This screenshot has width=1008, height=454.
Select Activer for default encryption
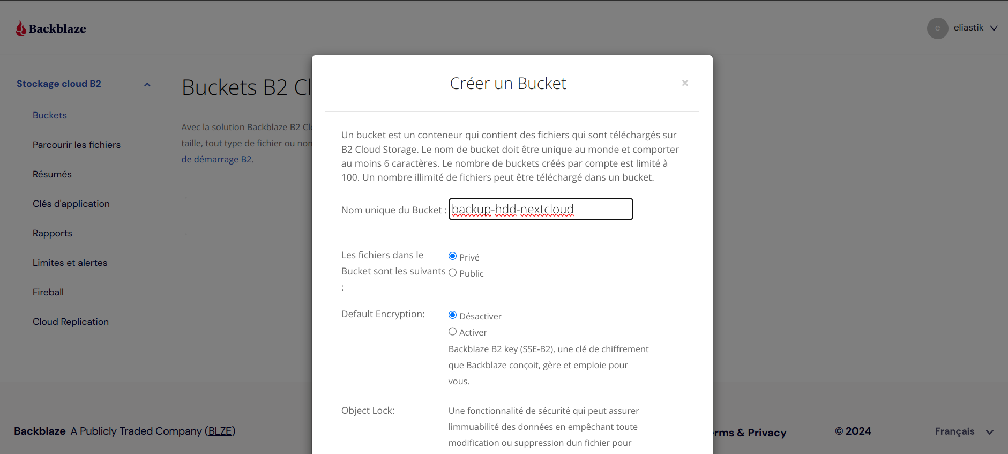(x=453, y=331)
